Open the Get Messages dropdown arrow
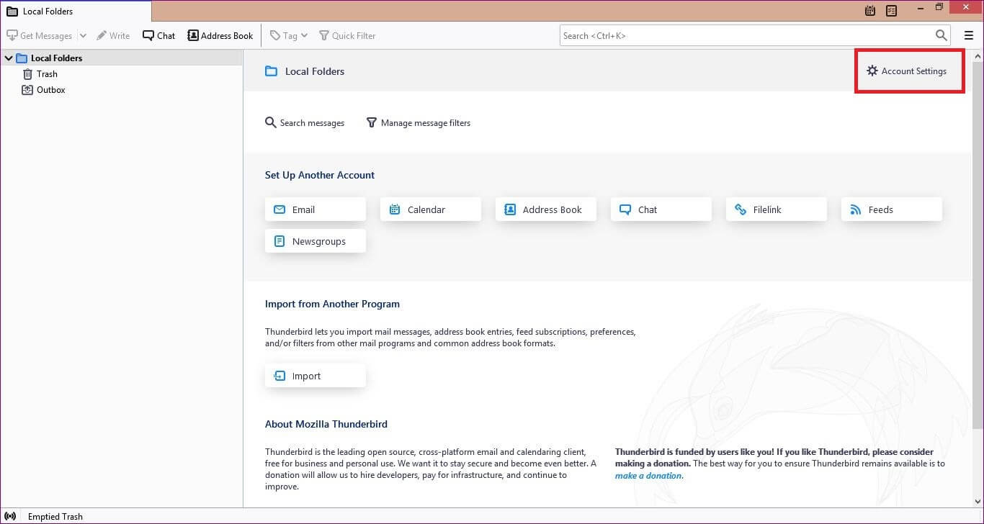 [x=82, y=35]
